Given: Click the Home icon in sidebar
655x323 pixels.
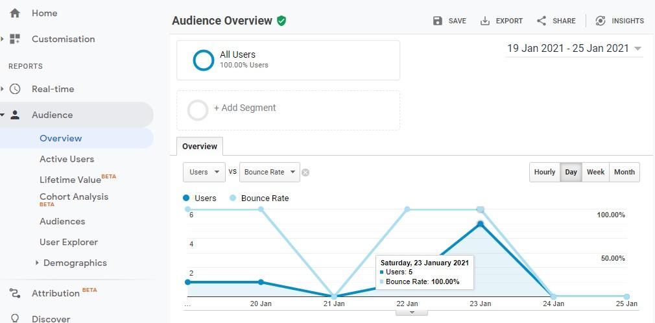Looking at the screenshot, I should (x=15, y=13).
